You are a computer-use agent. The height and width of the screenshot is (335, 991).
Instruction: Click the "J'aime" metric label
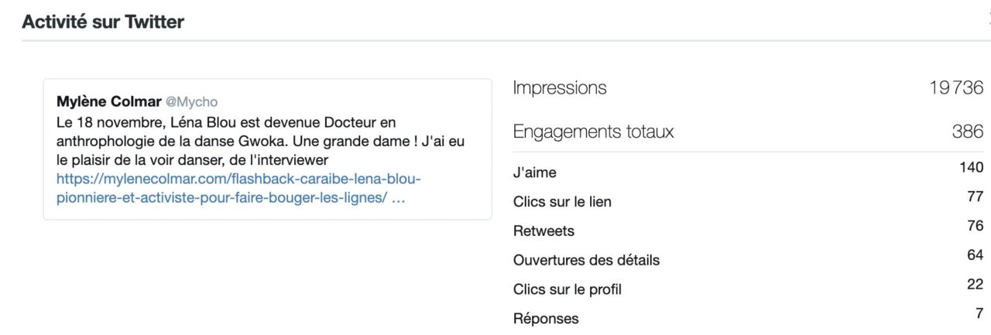534,173
